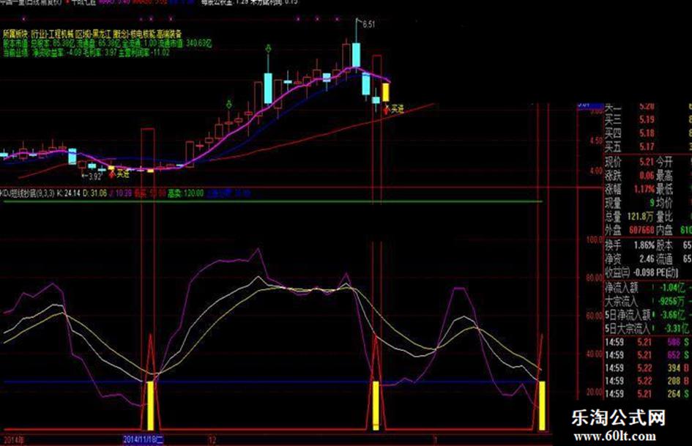Click the 净流入额 -1.04亿 row
The width and height of the screenshot is (692, 446).
[647, 288]
